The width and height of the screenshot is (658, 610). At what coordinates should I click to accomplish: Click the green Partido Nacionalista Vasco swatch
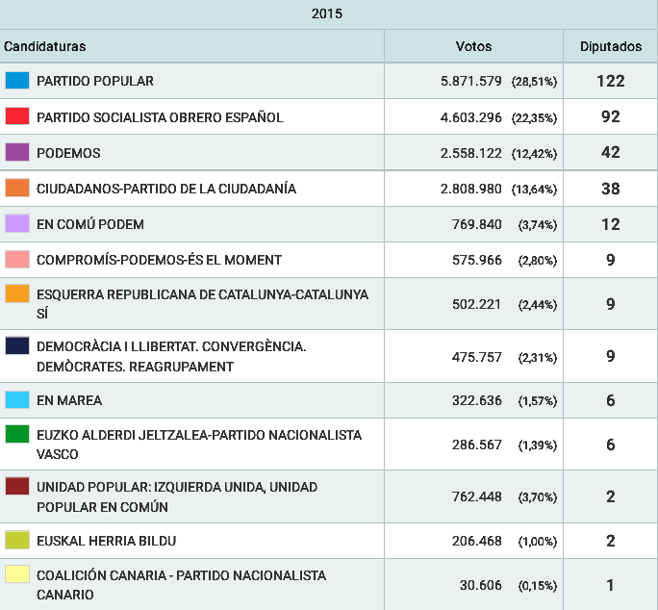[17, 434]
